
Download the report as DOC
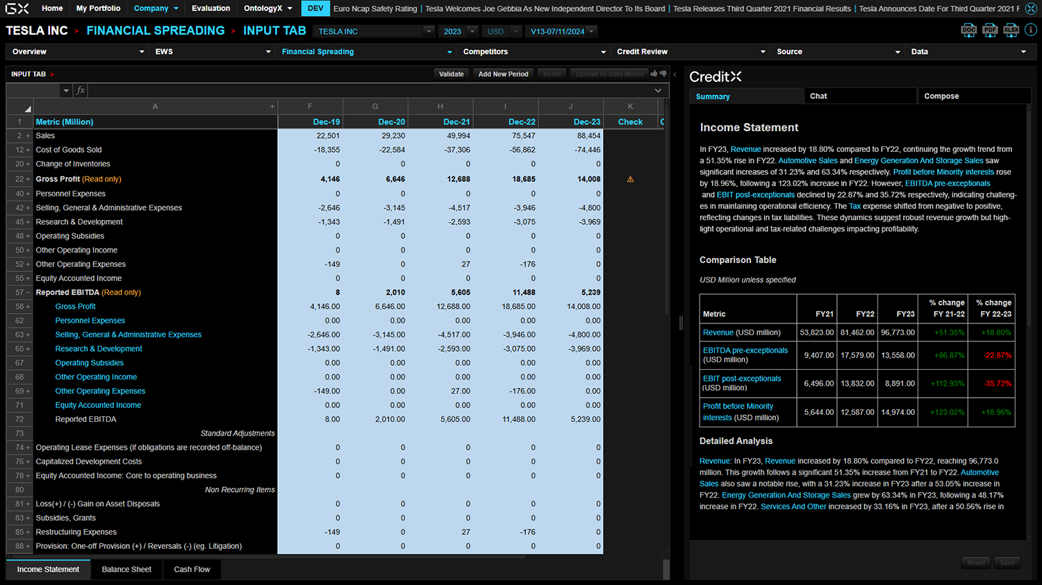pyautogui.click(x=969, y=30)
